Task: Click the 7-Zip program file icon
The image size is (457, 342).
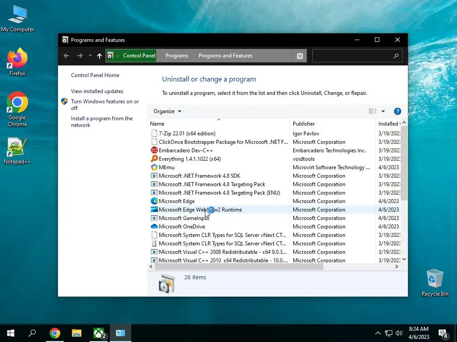Action: pyautogui.click(x=154, y=134)
